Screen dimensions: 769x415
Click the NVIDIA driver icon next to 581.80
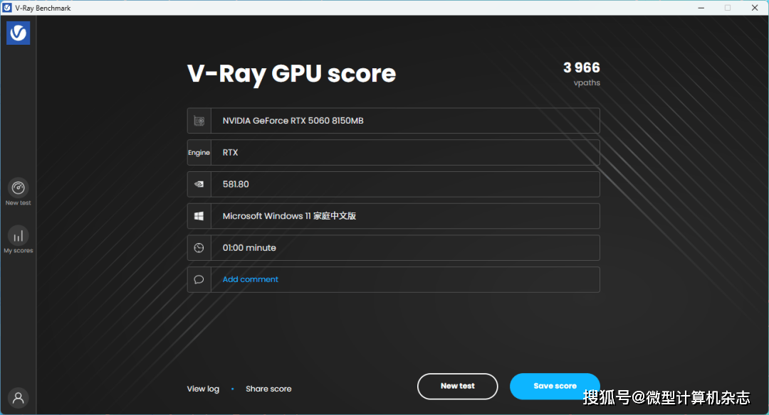tap(199, 184)
